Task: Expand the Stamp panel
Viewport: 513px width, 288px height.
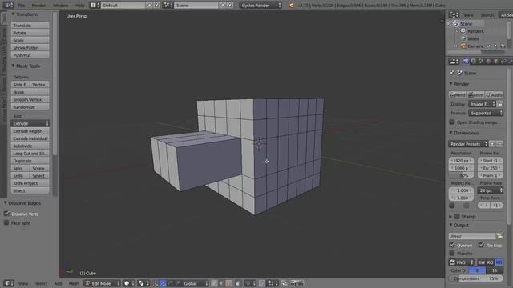Action: (450, 216)
